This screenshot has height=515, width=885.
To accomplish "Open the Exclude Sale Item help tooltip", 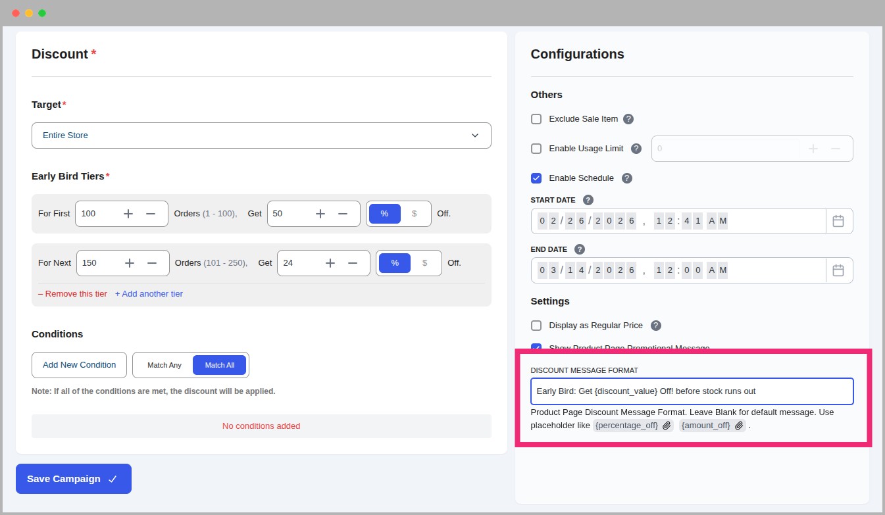I will pos(628,118).
